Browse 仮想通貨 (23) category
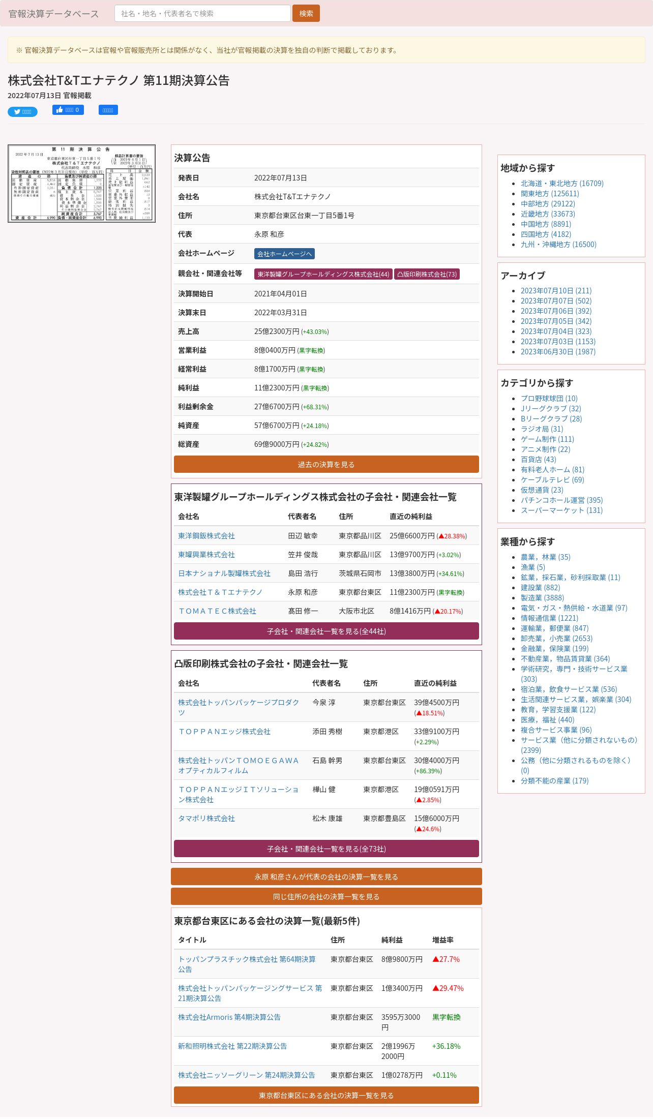The image size is (653, 1120). [542, 490]
